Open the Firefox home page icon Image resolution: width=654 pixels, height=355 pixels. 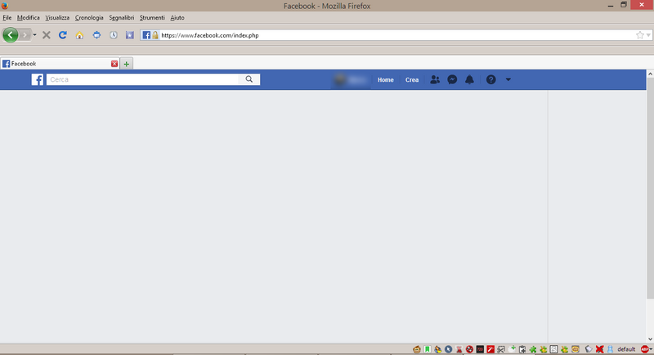[79, 35]
